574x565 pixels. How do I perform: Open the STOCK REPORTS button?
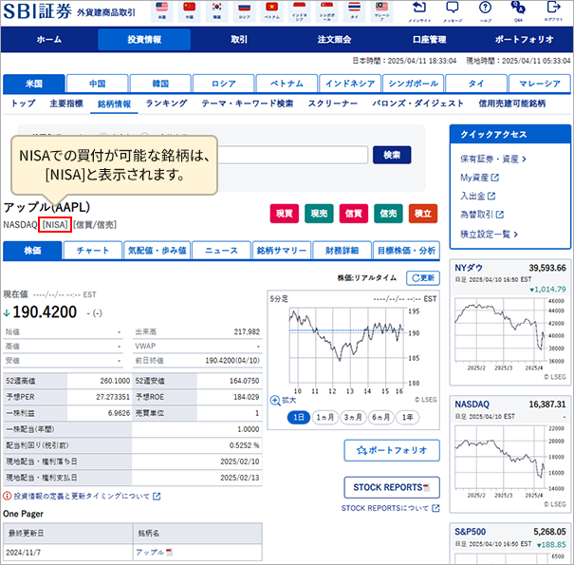click(x=392, y=487)
